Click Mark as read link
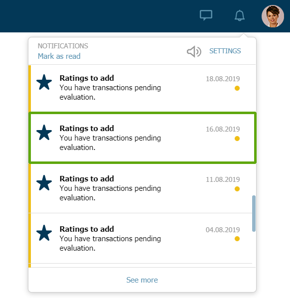 coord(59,56)
